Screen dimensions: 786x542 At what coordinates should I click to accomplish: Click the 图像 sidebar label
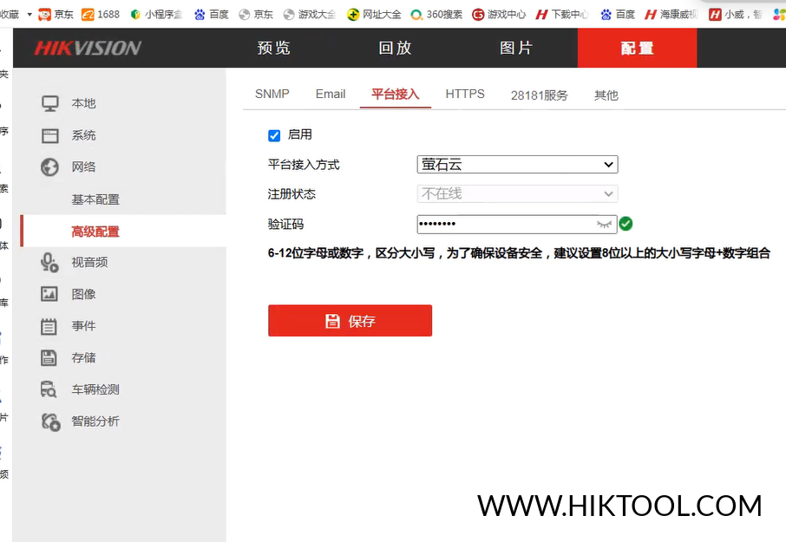click(x=83, y=294)
